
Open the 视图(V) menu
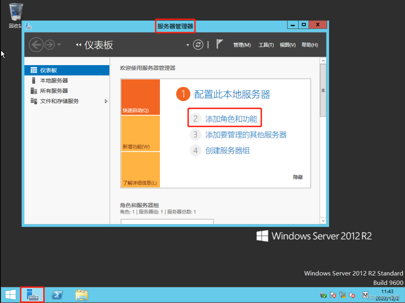click(x=287, y=45)
